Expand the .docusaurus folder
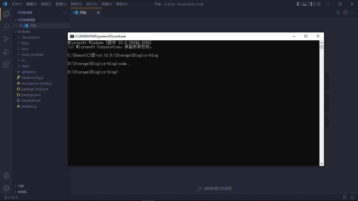358x201 pixels. [x=42, y=37]
